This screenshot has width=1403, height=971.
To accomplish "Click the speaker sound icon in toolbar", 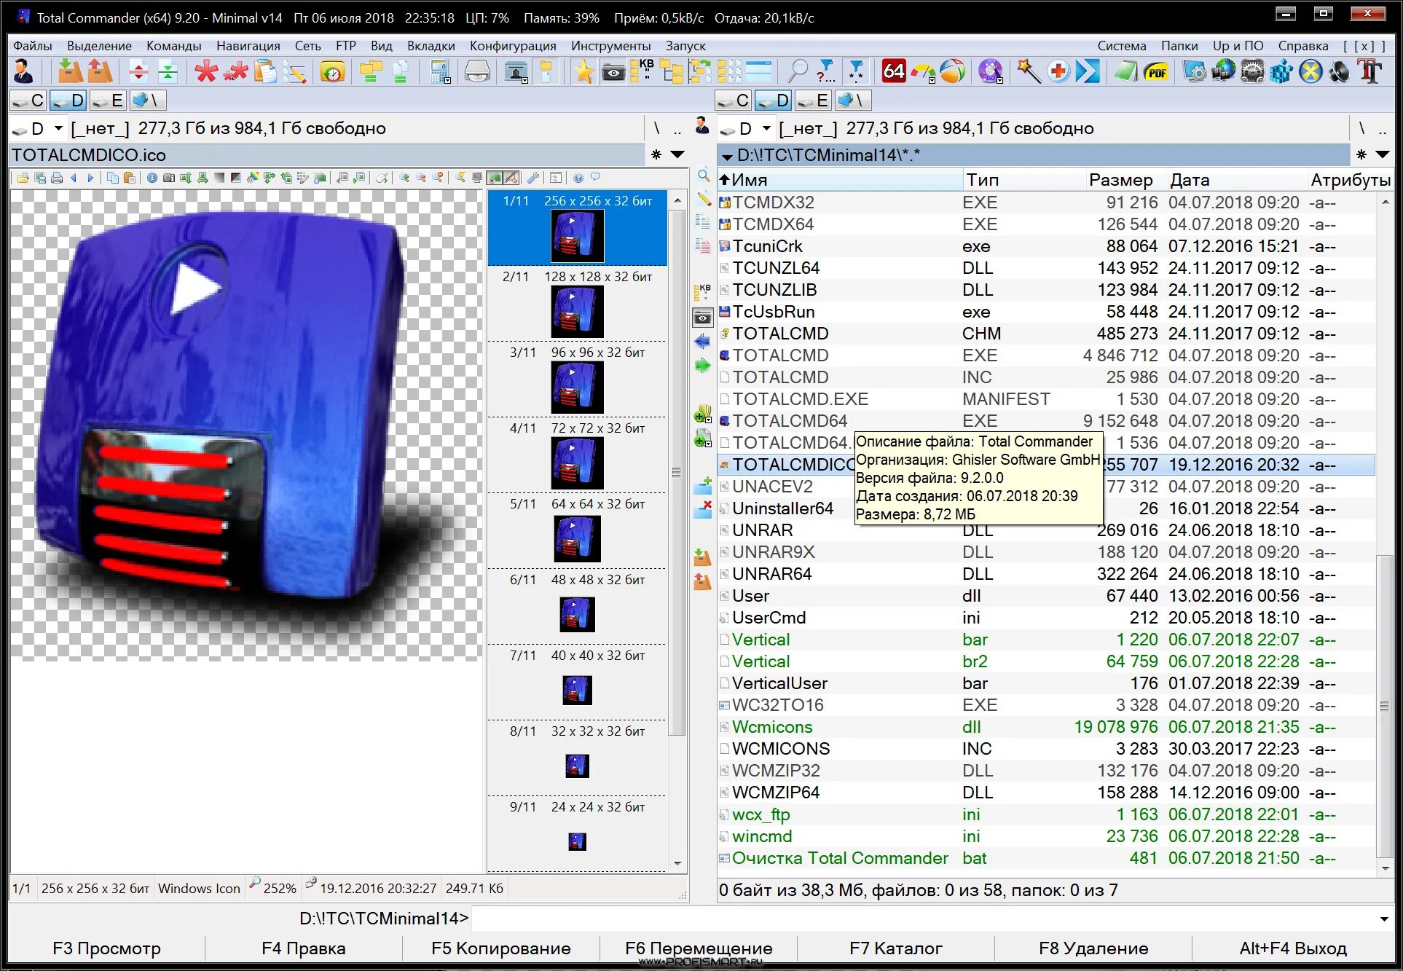I will pyautogui.click(x=1340, y=71).
